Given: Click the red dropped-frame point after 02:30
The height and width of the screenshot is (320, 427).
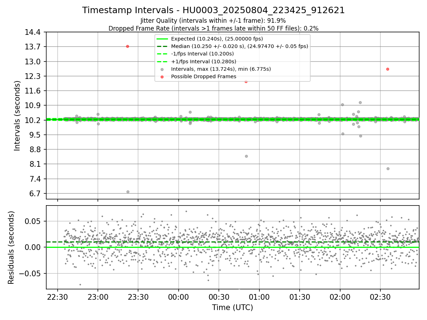Looking at the screenshot, I should tap(388, 69).
